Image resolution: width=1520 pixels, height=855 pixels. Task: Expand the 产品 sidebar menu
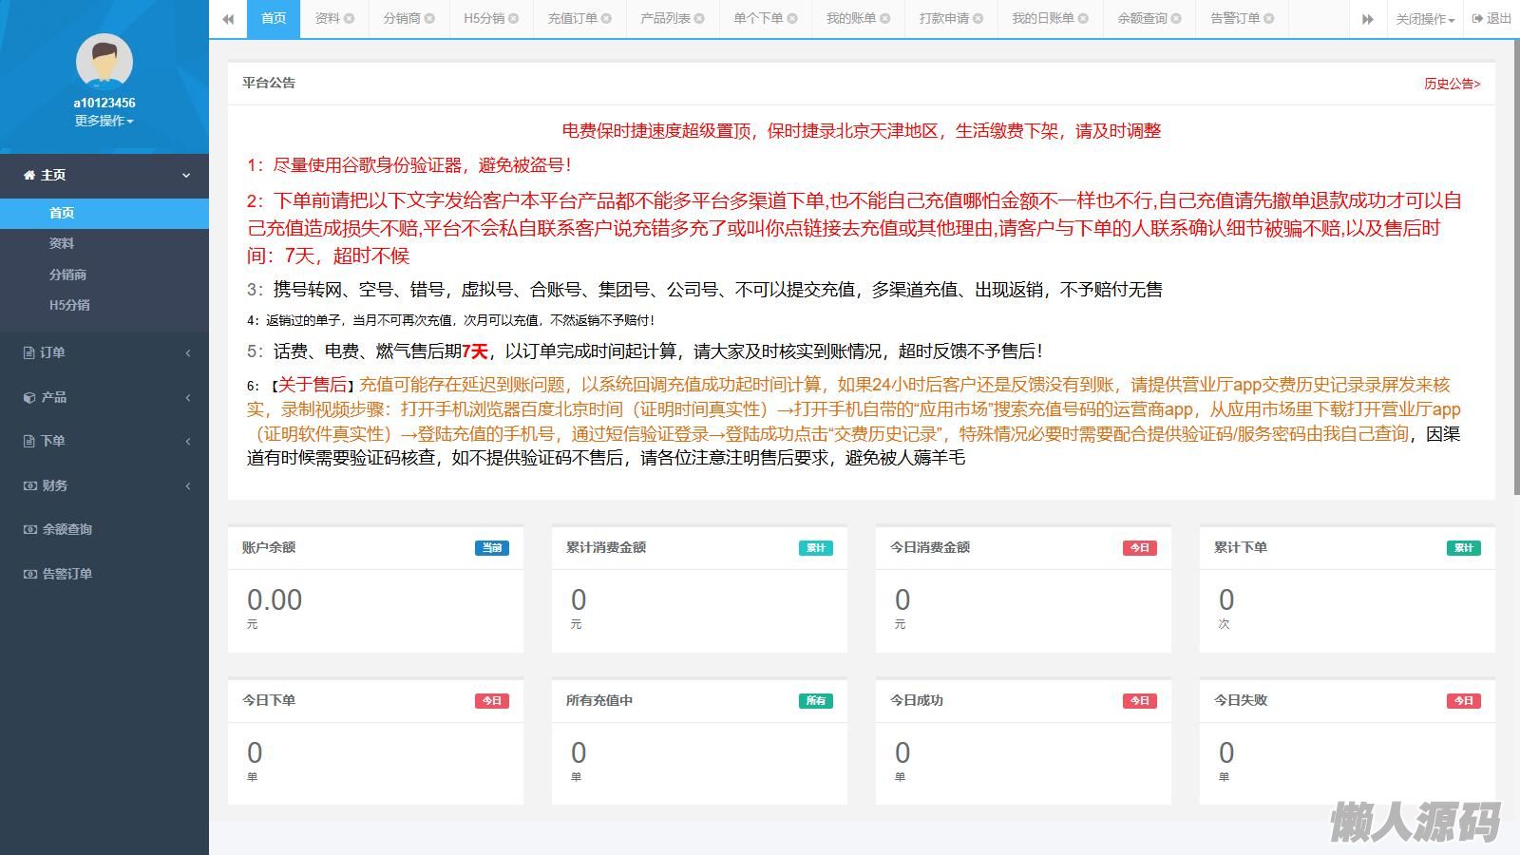coord(104,397)
